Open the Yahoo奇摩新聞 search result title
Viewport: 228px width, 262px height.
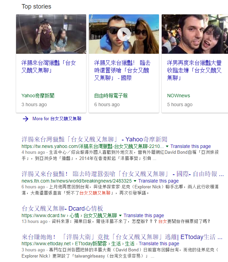[x=94, y=139]
